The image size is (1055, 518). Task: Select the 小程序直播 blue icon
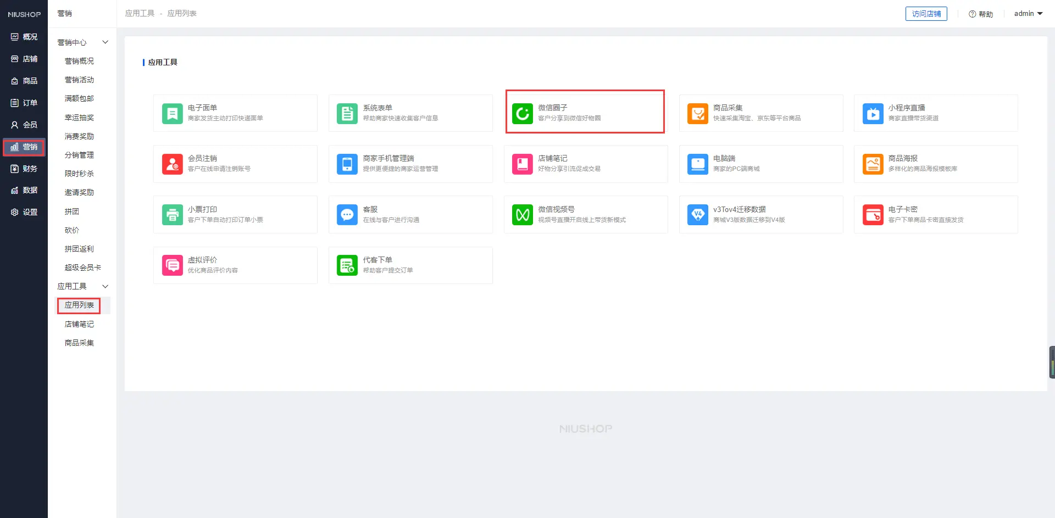tap(873, 114)
